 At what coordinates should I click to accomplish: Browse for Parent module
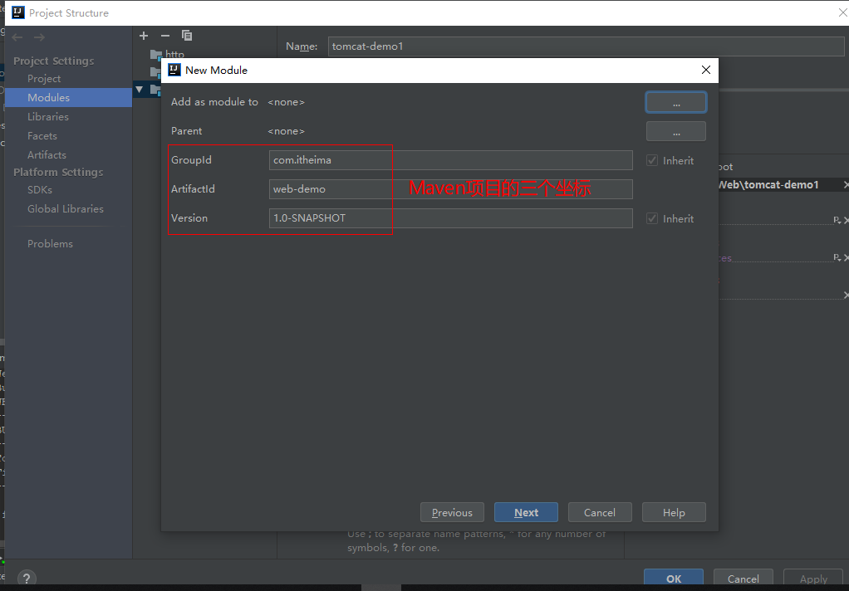click(x=675, y=131)
